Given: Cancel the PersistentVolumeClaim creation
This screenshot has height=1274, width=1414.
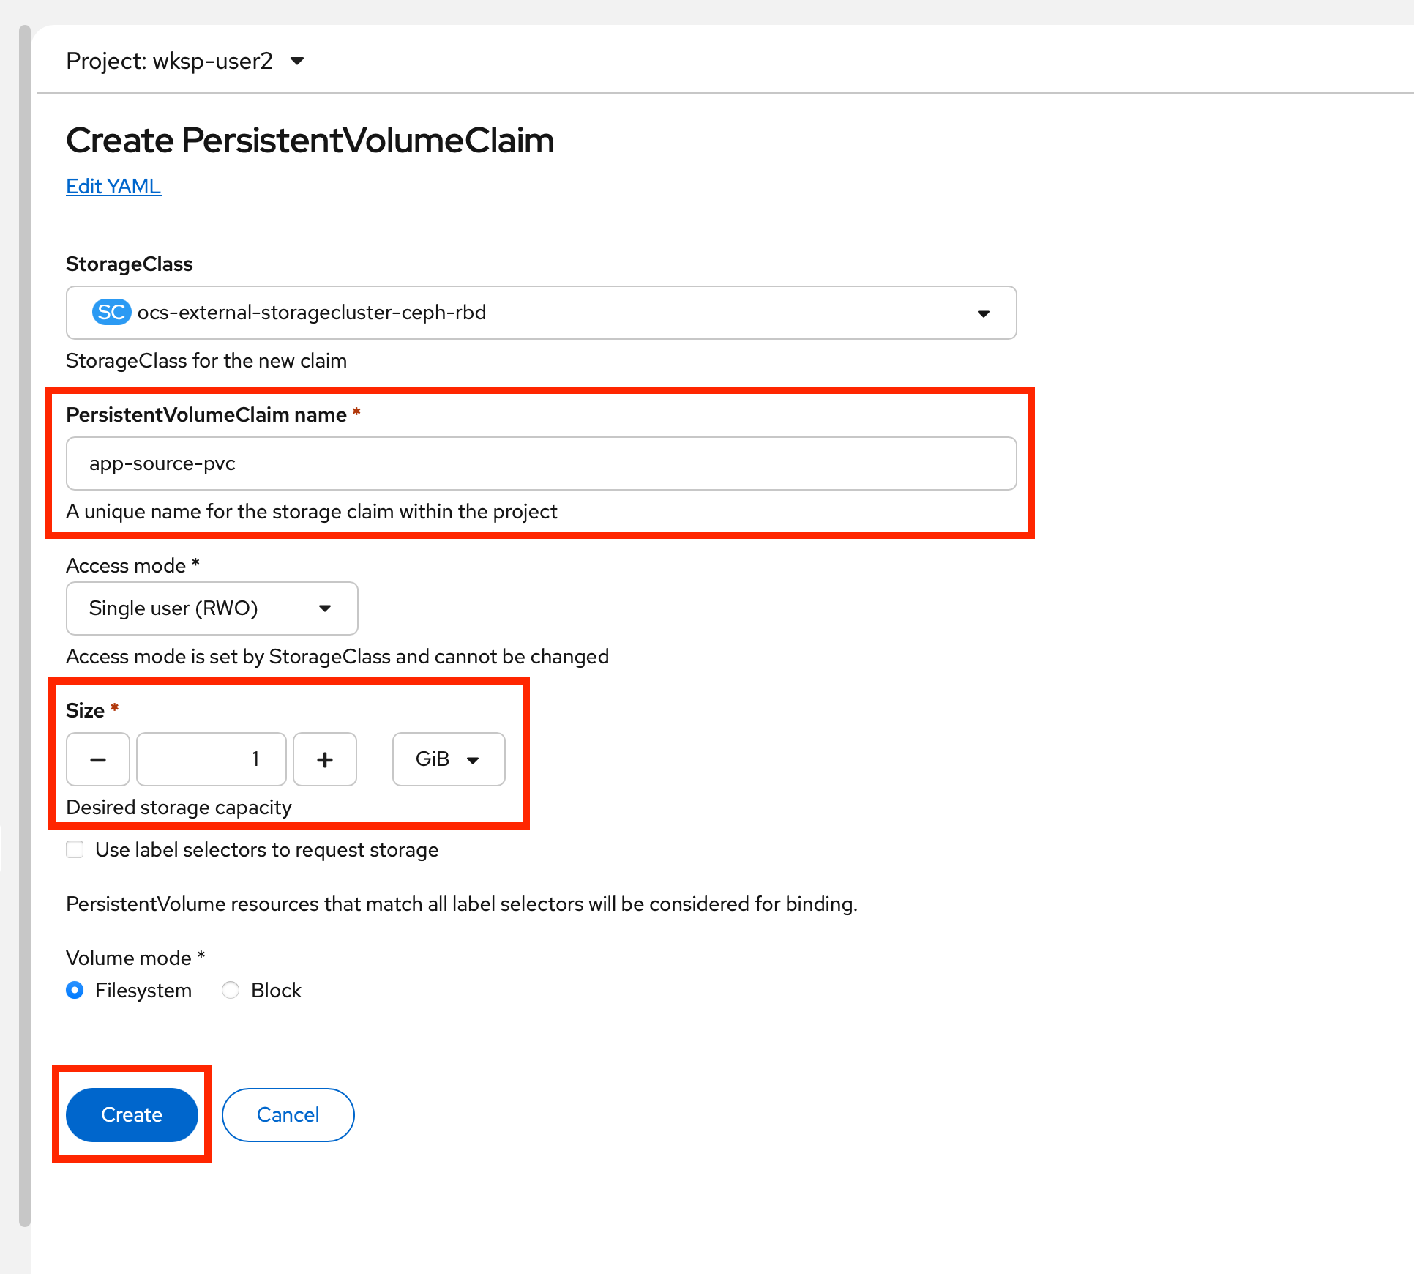Looking at the screenshot, I should click(288, 1114).
